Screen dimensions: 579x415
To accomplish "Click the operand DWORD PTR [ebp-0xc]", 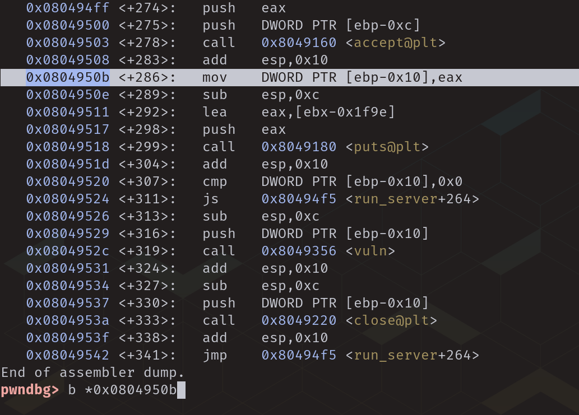I will coord(340,25).
